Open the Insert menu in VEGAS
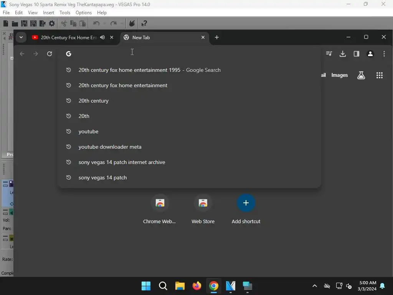393x295 pixels. click(48, 13)
